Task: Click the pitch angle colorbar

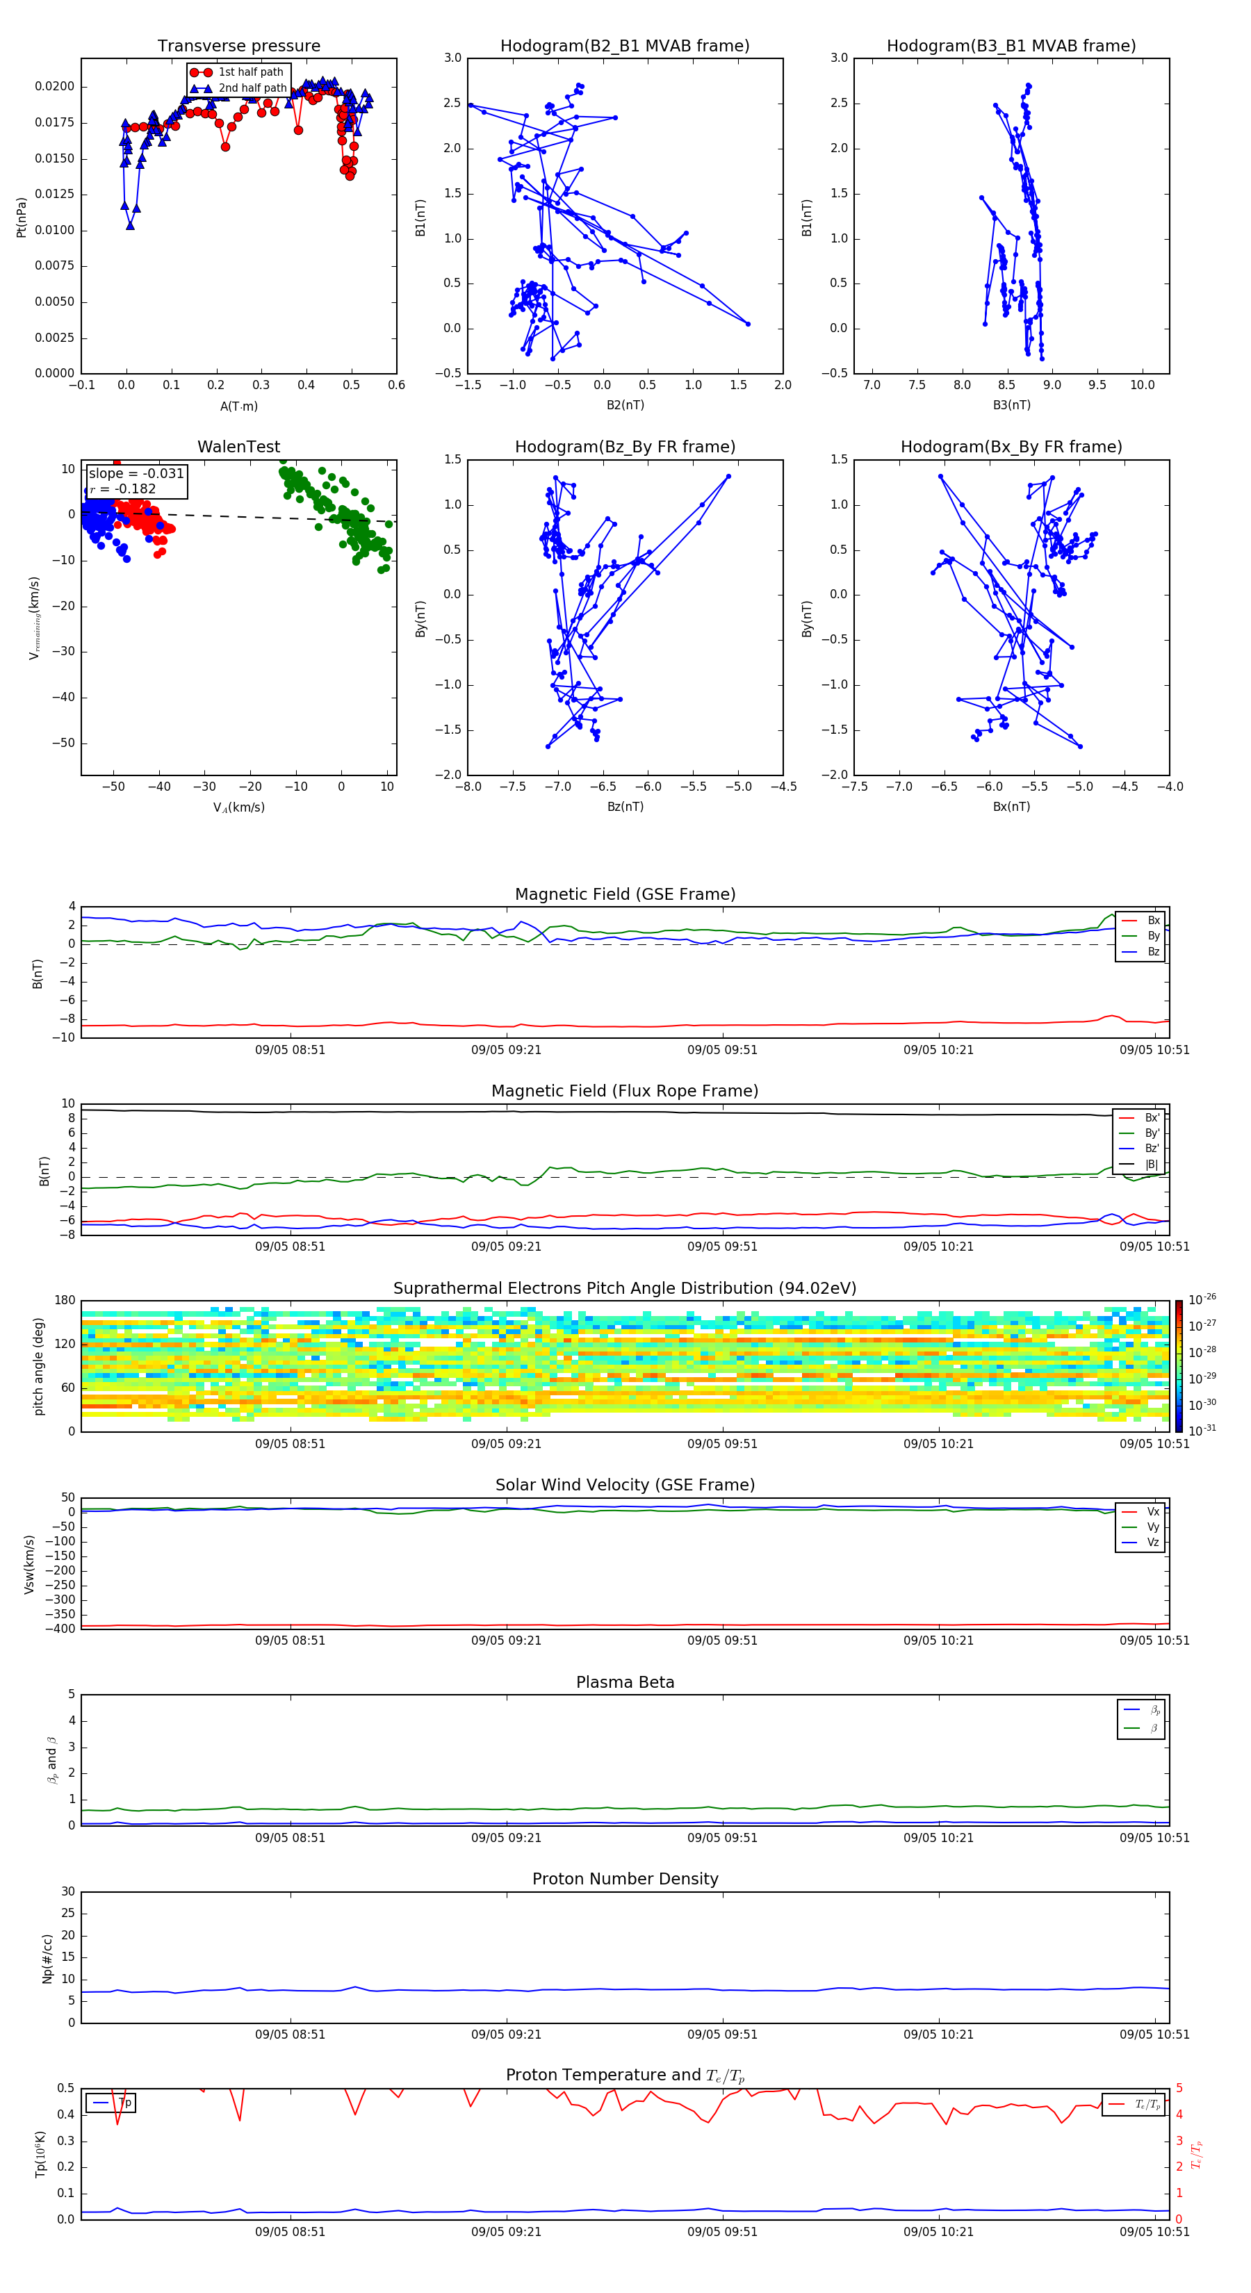Action: [1178, 1365]
